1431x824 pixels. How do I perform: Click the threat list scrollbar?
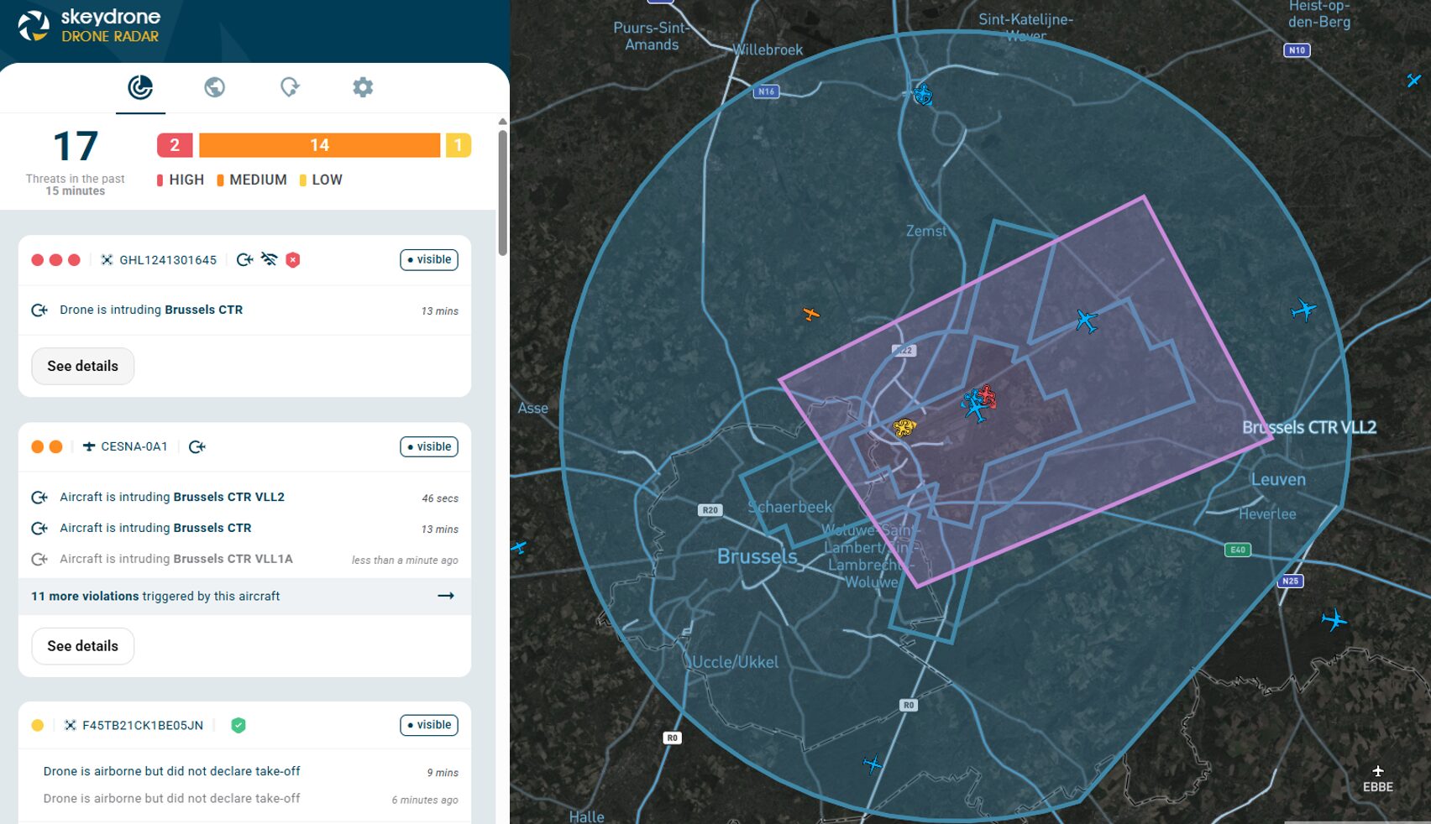click(502, 193)
